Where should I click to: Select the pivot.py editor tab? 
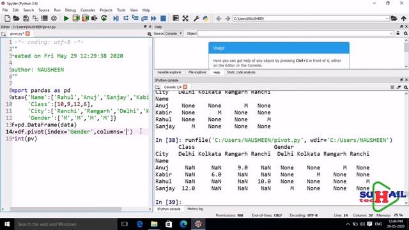[17, 34]
